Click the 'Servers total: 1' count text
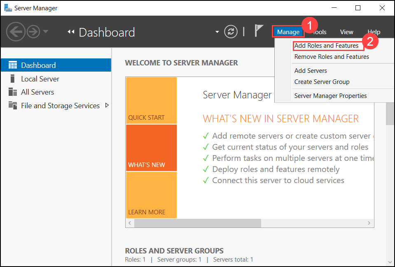 (233, 260)
